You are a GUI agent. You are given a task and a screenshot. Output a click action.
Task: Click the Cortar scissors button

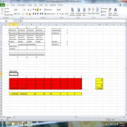[x=7, y=8]
